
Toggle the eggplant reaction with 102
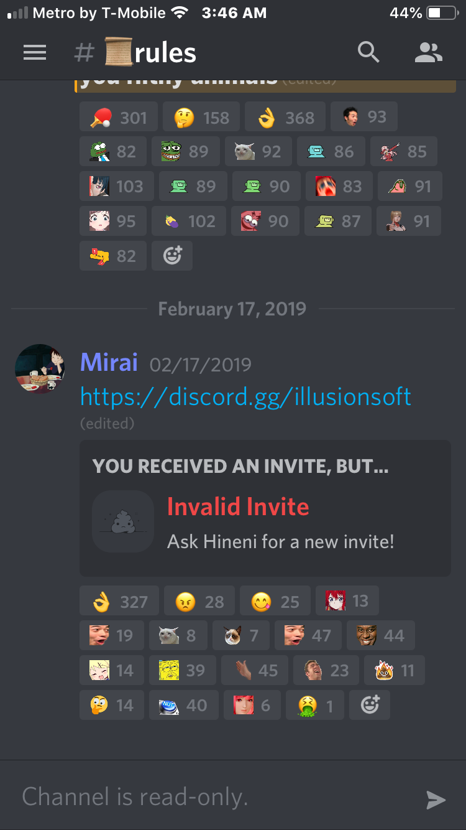[x=190, y=221]
